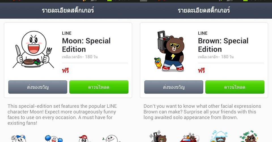Select the Brown: Special Edition title
The image size is (272, 142).
223,45
